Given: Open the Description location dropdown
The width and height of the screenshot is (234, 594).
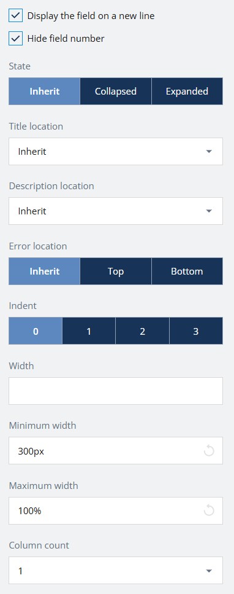Looking at the screenshot, I should [116, 211].
